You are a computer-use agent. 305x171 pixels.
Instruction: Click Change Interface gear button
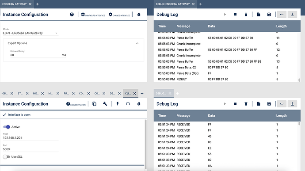point(119,15)
